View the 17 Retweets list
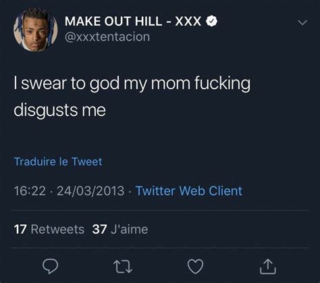320x283 pixels. 49,230
